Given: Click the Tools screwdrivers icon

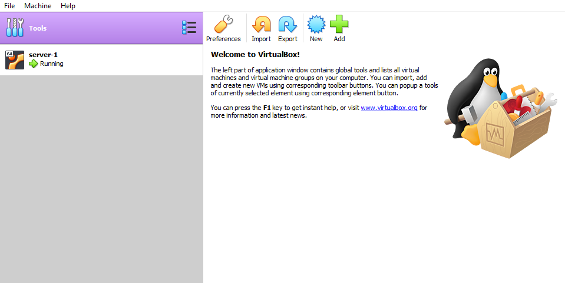Looking at the screenshot, I should (15, 28).
